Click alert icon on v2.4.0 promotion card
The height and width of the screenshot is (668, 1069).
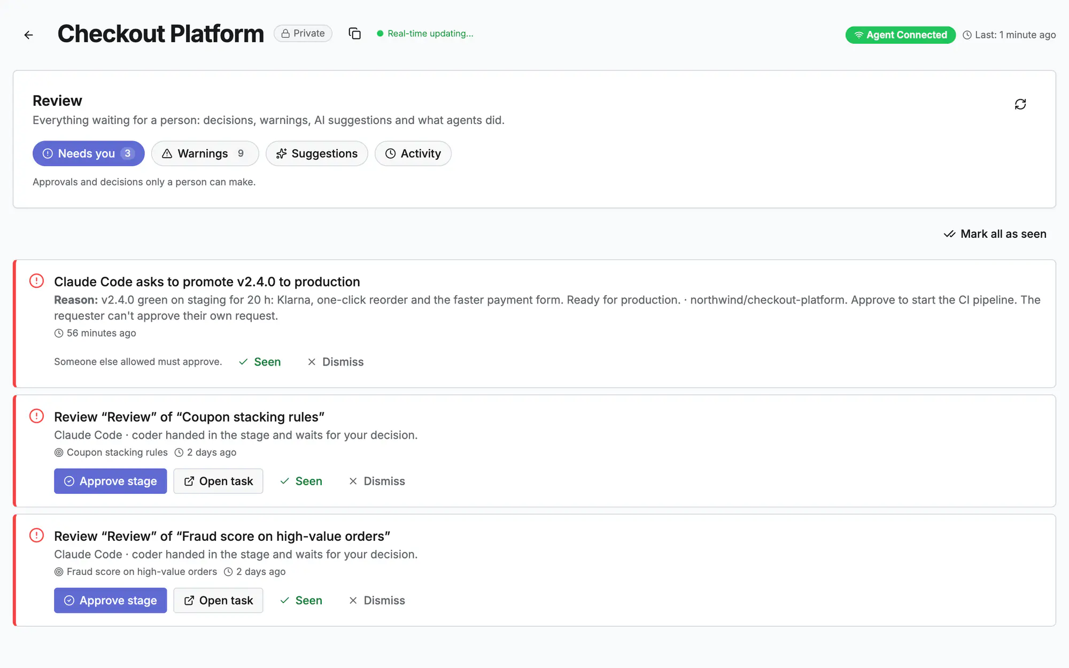tap(36, 281)
